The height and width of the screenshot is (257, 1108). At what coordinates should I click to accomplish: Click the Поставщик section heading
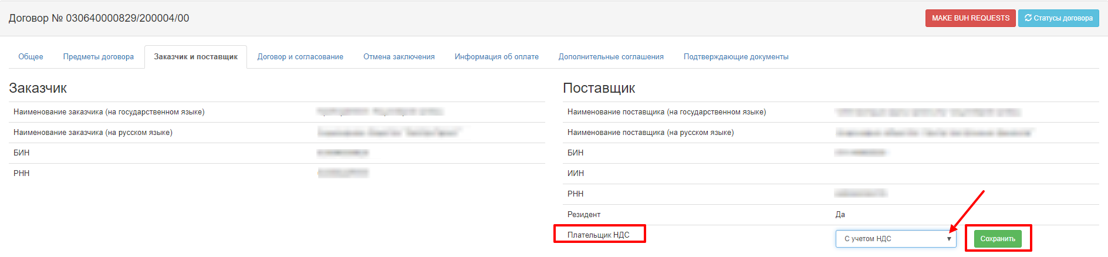(x=599, y=88)
